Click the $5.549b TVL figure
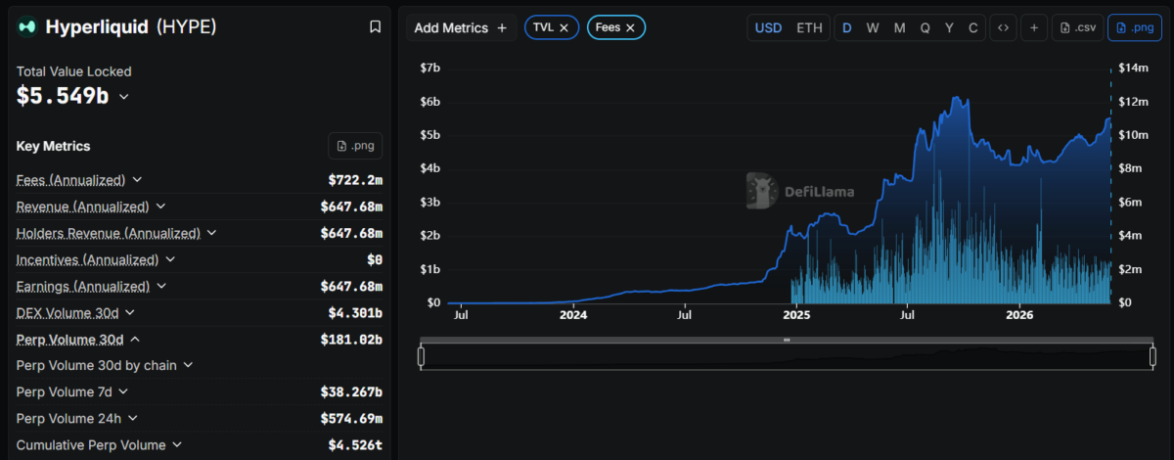Viewport: 1174px width, 460px height. [63, 96]
